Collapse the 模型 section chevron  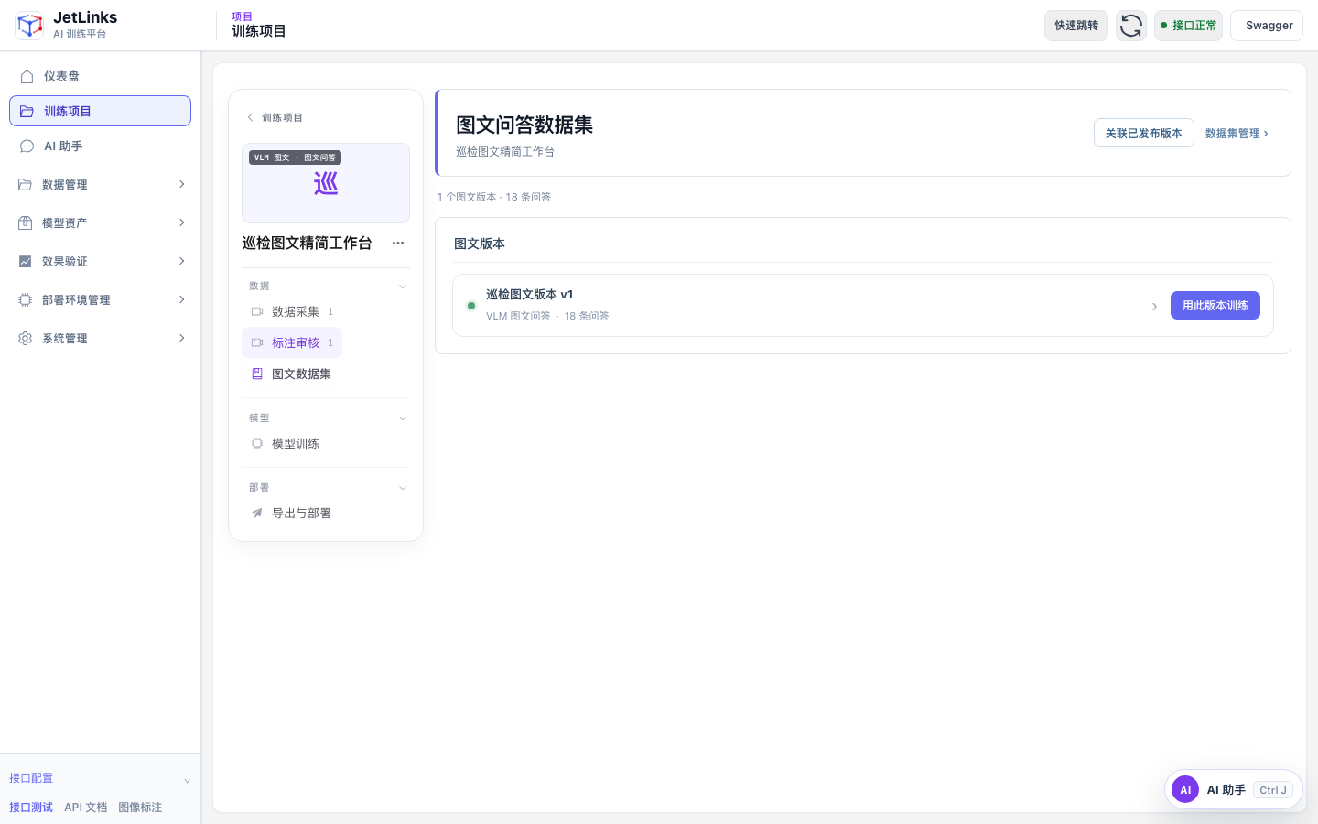click(x=403, y=418)
